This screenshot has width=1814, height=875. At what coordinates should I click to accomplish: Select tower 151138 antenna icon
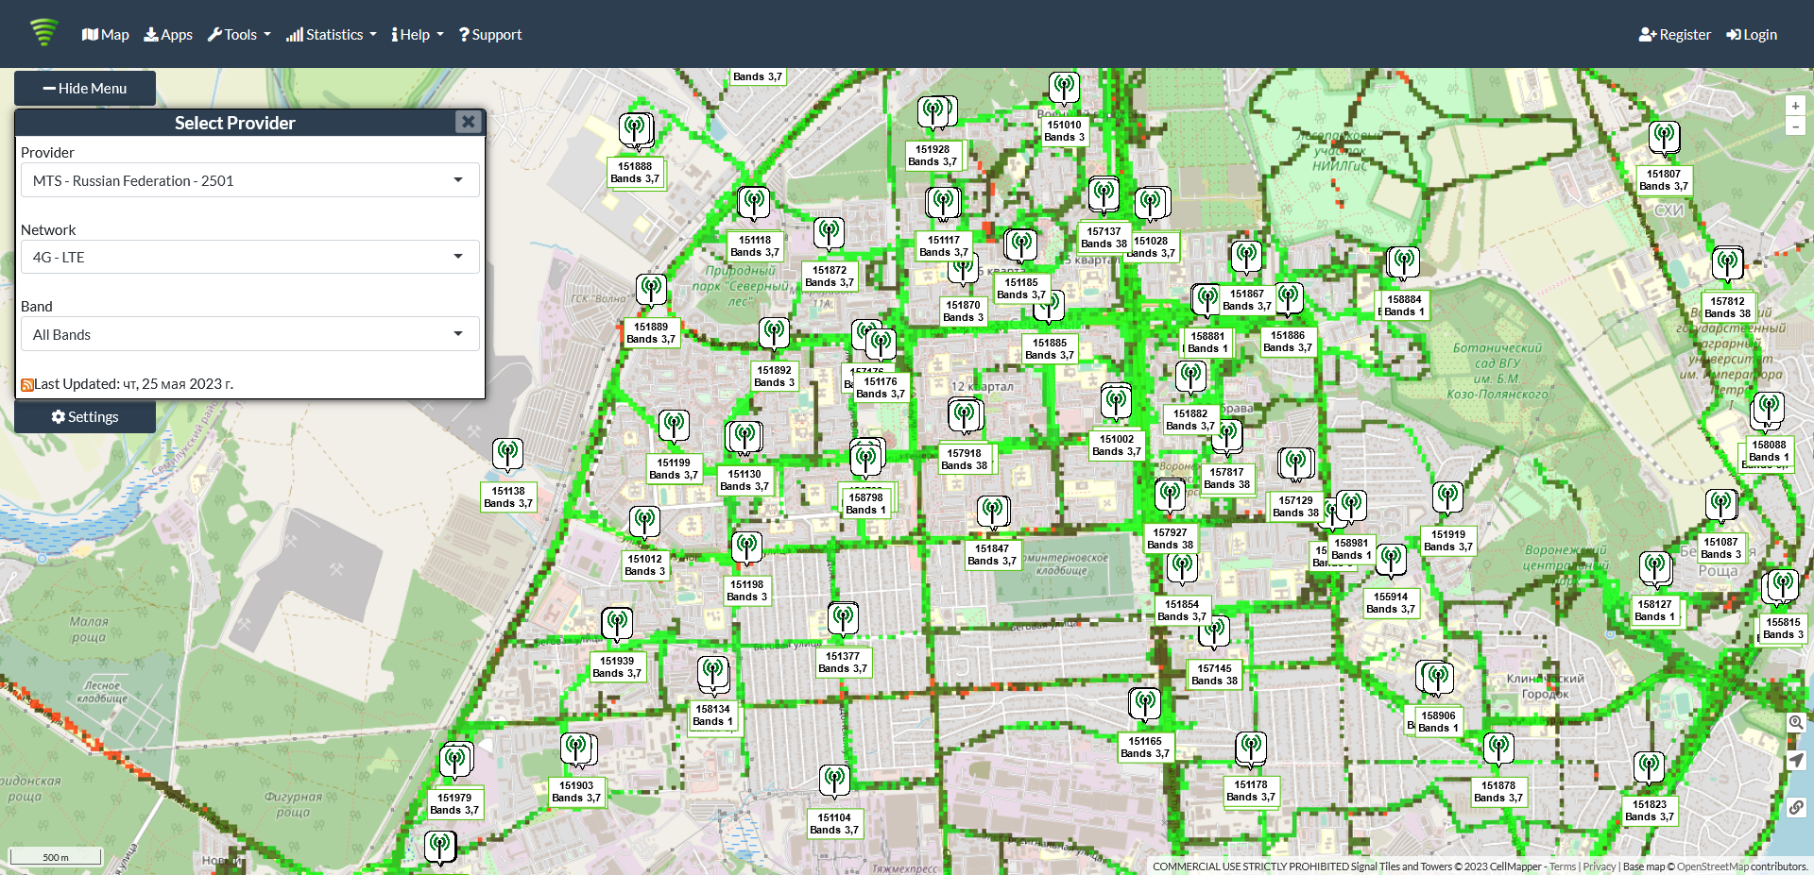tap(508, 453)
